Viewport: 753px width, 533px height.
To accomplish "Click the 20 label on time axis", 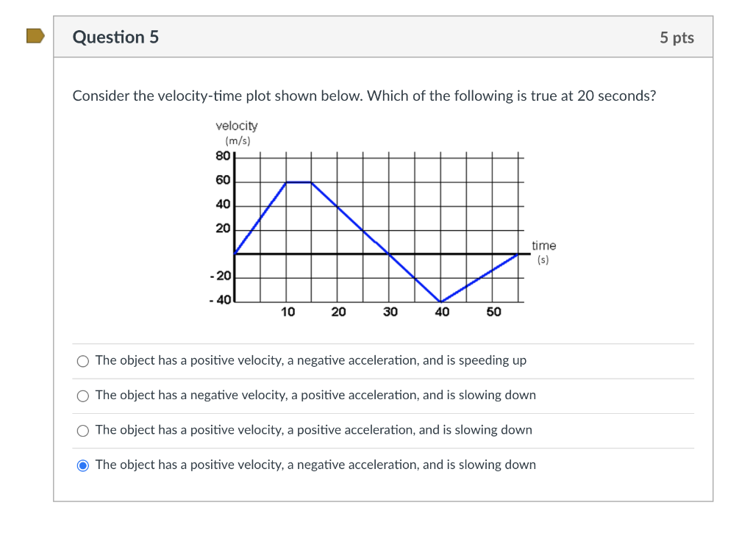I will point(338,311).
